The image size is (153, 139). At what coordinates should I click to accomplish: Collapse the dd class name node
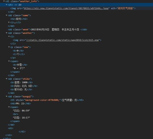[6, 15]
